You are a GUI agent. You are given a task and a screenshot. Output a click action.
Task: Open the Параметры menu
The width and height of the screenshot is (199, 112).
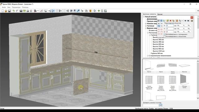point(16,7)
